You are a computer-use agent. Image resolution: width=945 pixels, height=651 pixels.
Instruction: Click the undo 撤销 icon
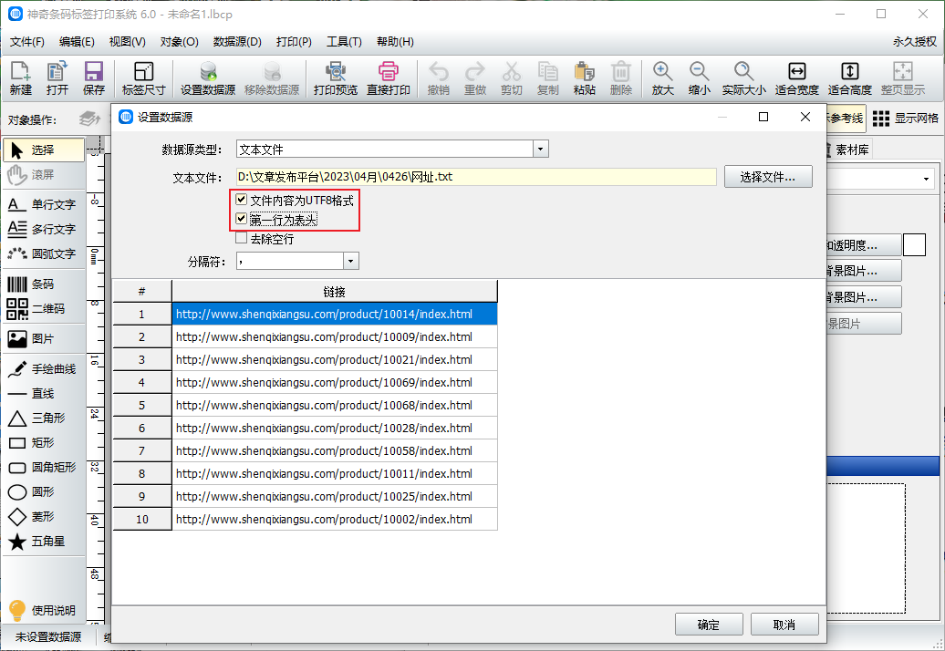438,78
